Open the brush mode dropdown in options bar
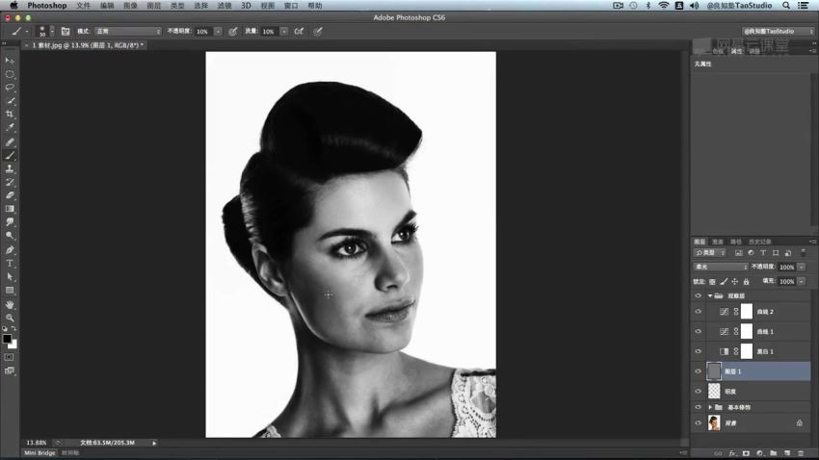Viewport: 819px width, 460px height. 128,32
